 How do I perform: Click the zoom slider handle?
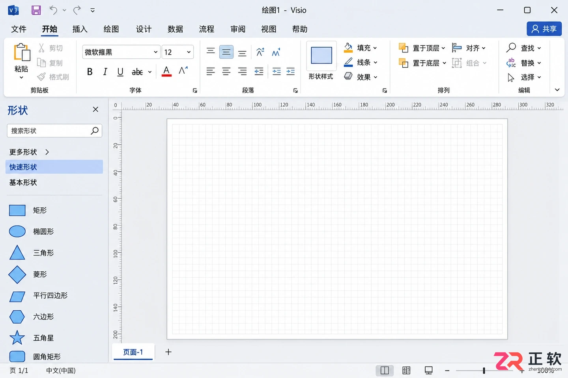pyautogui.click(x=484, y=371)
